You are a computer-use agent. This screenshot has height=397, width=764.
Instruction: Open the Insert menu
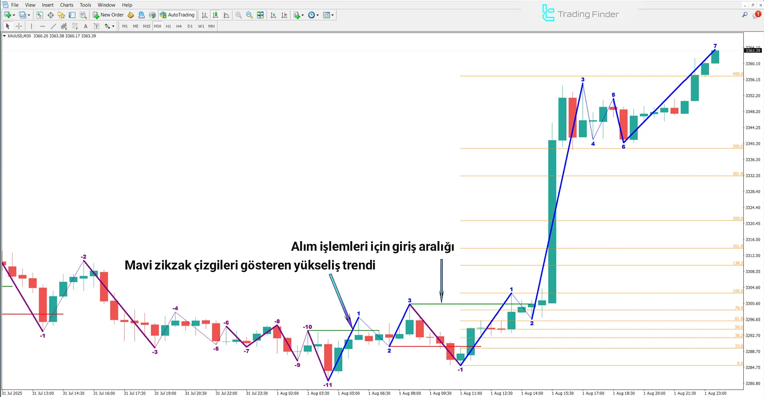pos(47,5)
